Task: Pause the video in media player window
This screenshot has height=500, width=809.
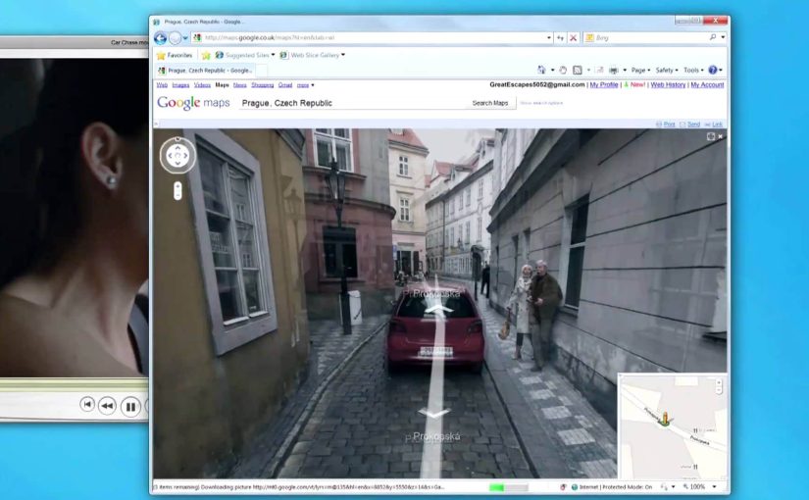Action: [130, 407]
